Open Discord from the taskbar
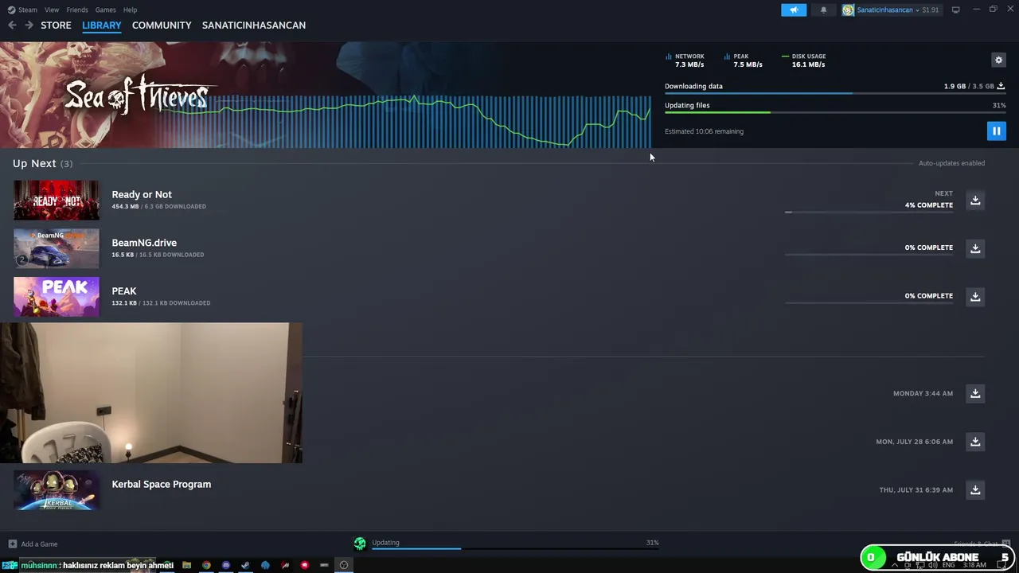This screenshot has height=573, width=1019. tap(226, 565)
